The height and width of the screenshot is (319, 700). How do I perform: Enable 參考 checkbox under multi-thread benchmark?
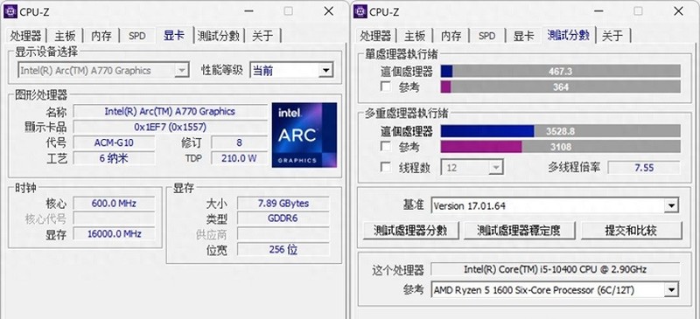[x=386, y=146]
